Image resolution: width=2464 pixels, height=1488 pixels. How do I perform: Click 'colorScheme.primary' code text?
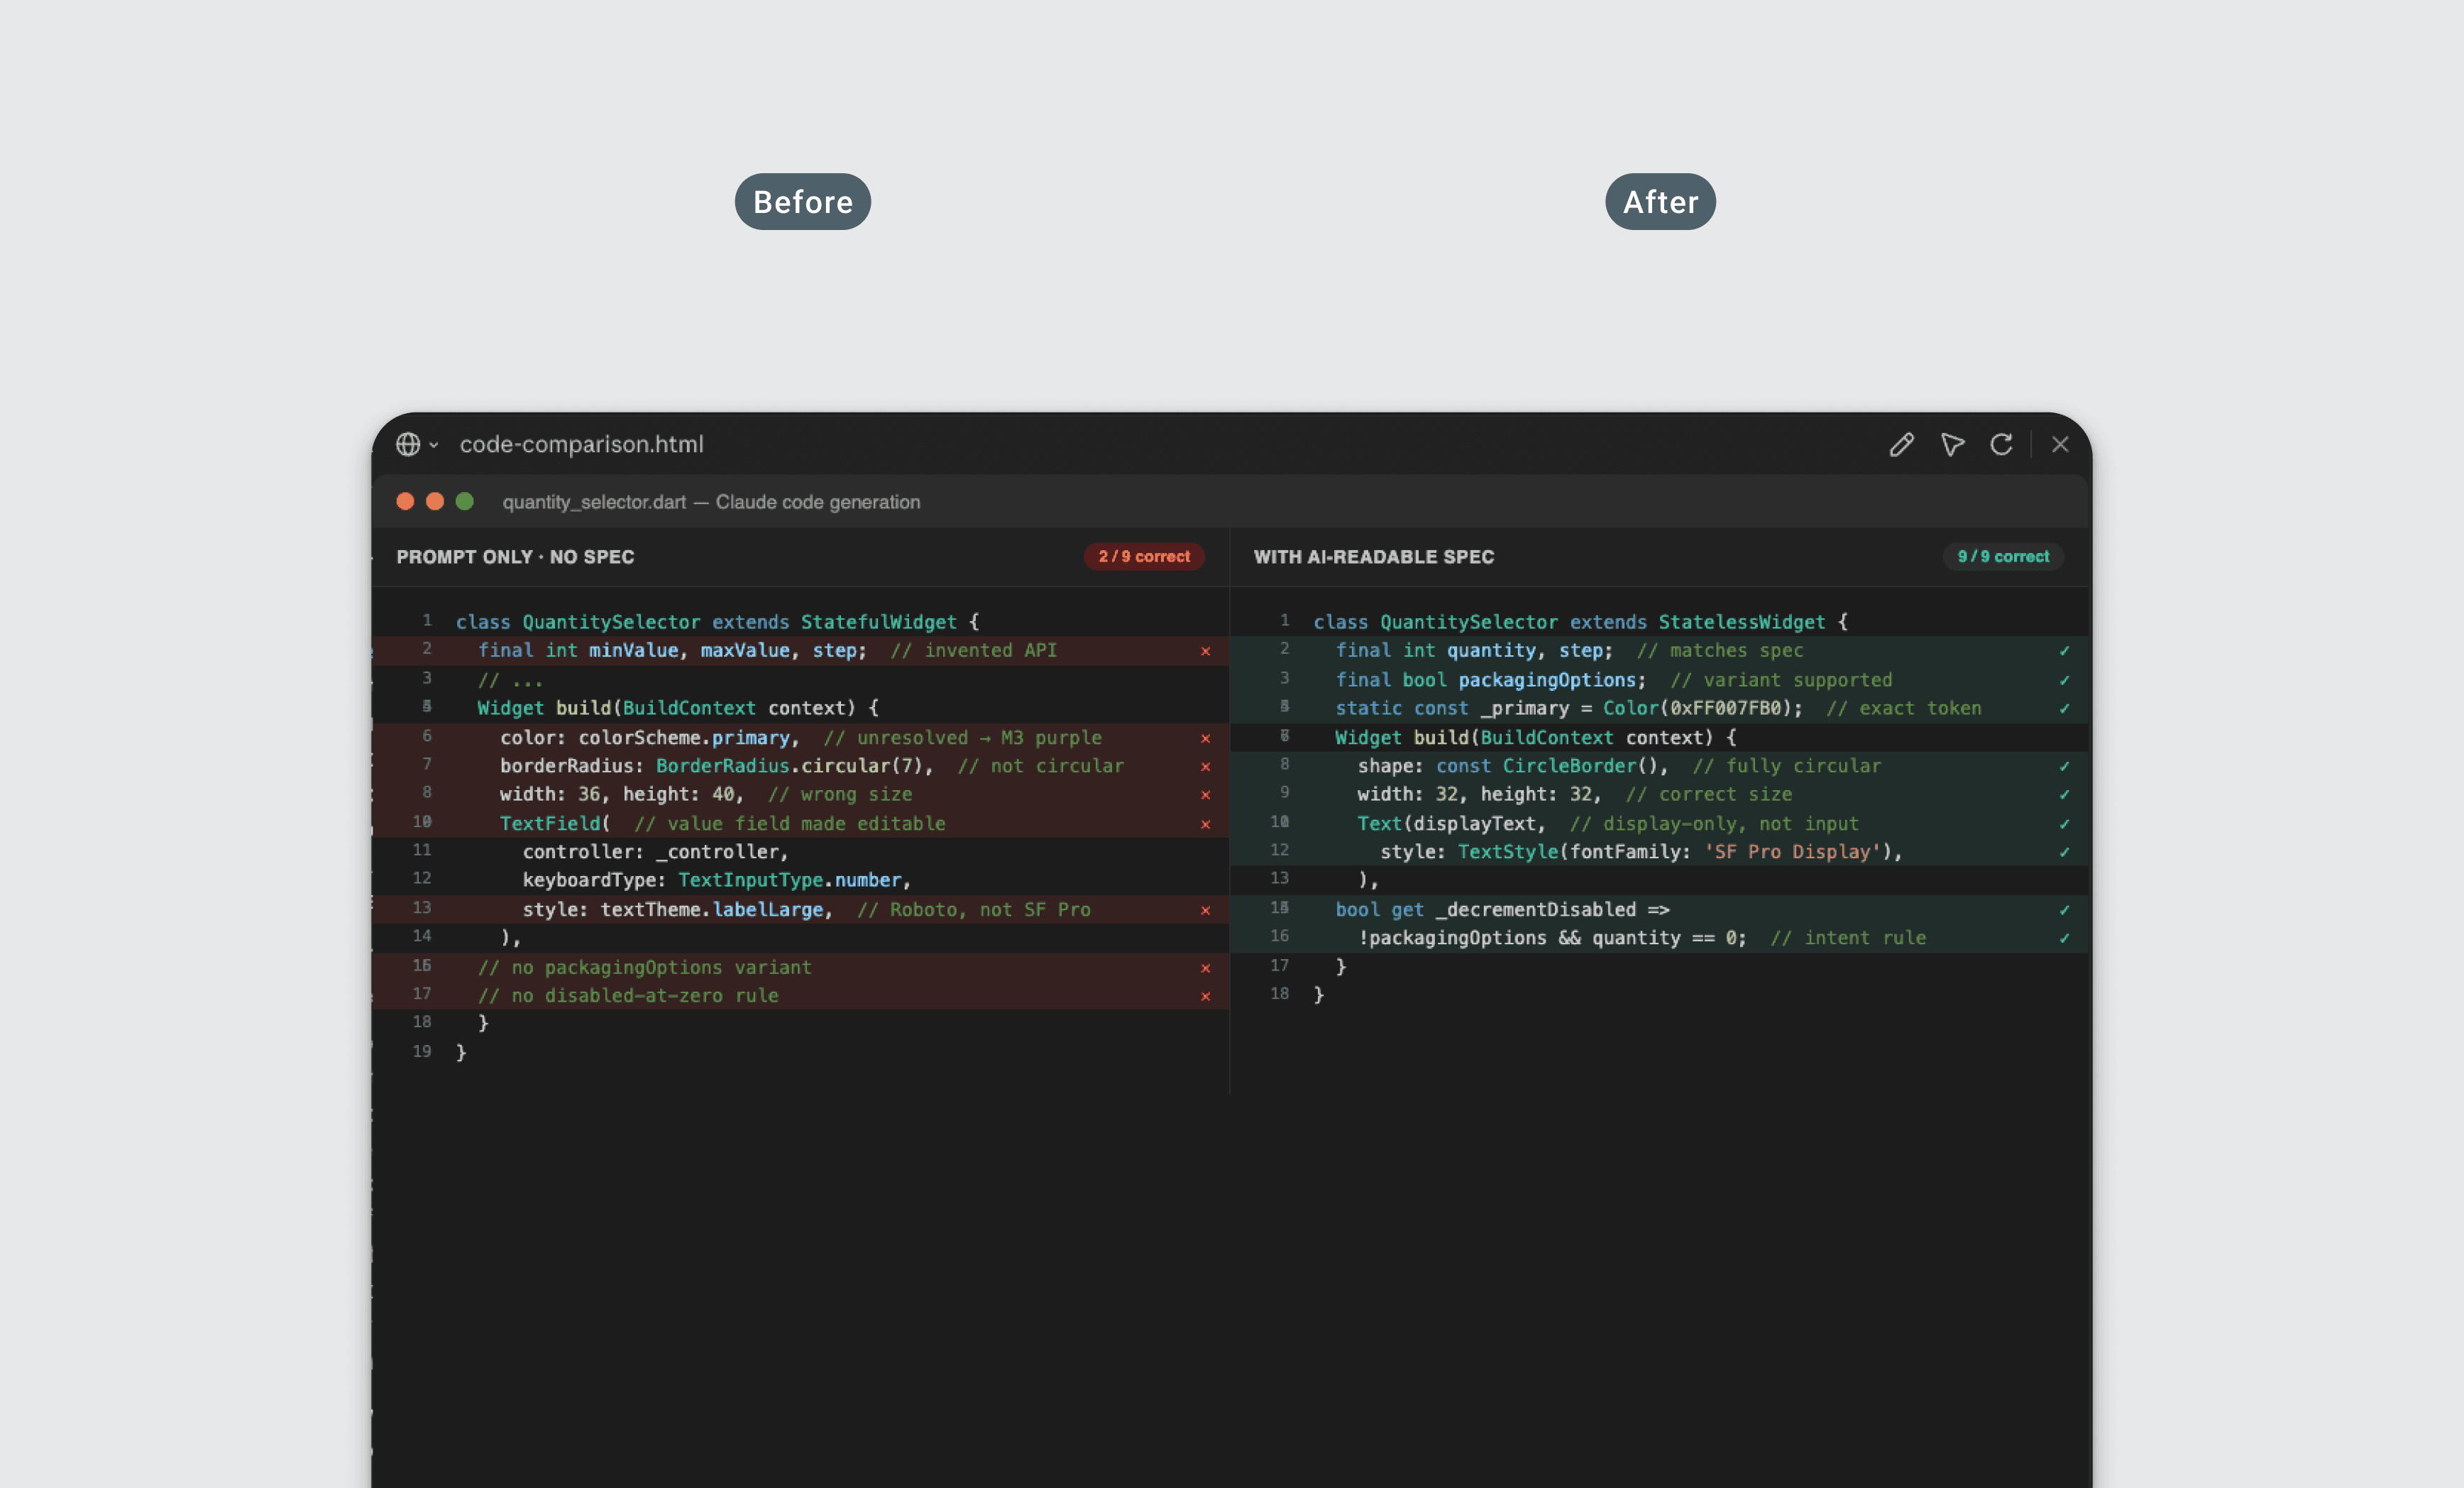coord(684,738)
